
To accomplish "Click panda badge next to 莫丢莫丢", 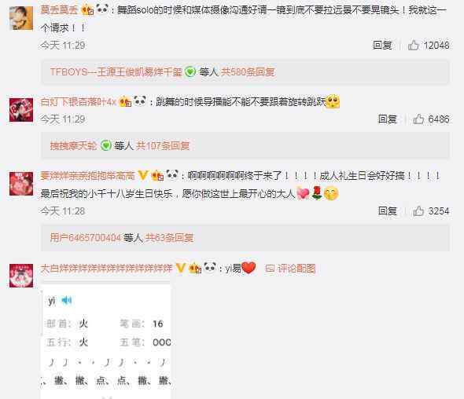I will pos(102,9).
